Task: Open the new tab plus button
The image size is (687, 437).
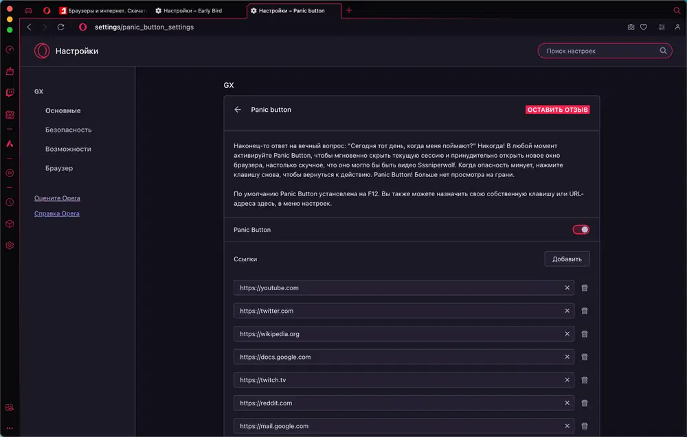Action: pos(349,11)
